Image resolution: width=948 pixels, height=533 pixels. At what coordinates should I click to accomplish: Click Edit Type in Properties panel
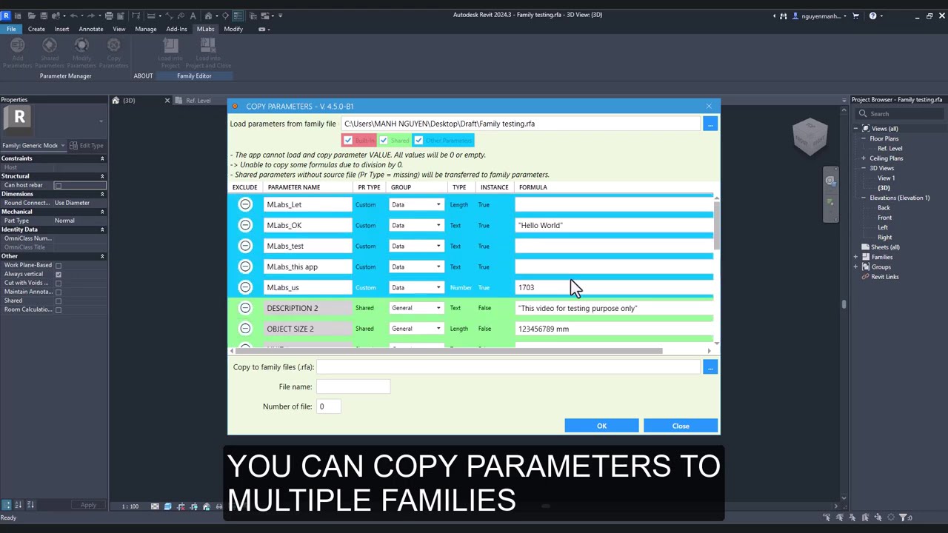click(87, 146)
